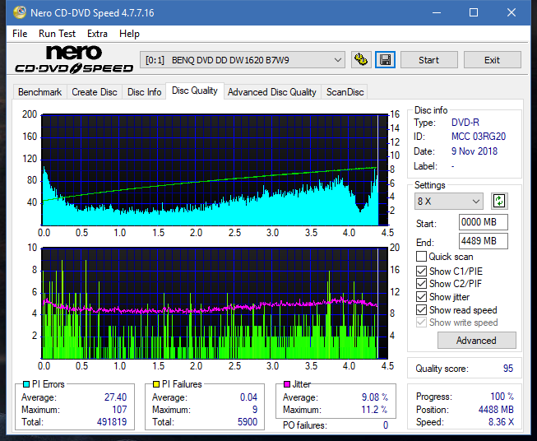The height and width of the screenshot is (441, 537).
Task: Close the Nero CD-DVD Speed window
Action: pyautogui.click(x=512, y=12)
